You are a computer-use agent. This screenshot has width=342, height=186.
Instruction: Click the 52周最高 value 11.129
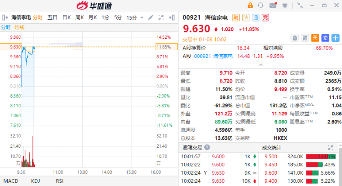(x=279, y=114)
